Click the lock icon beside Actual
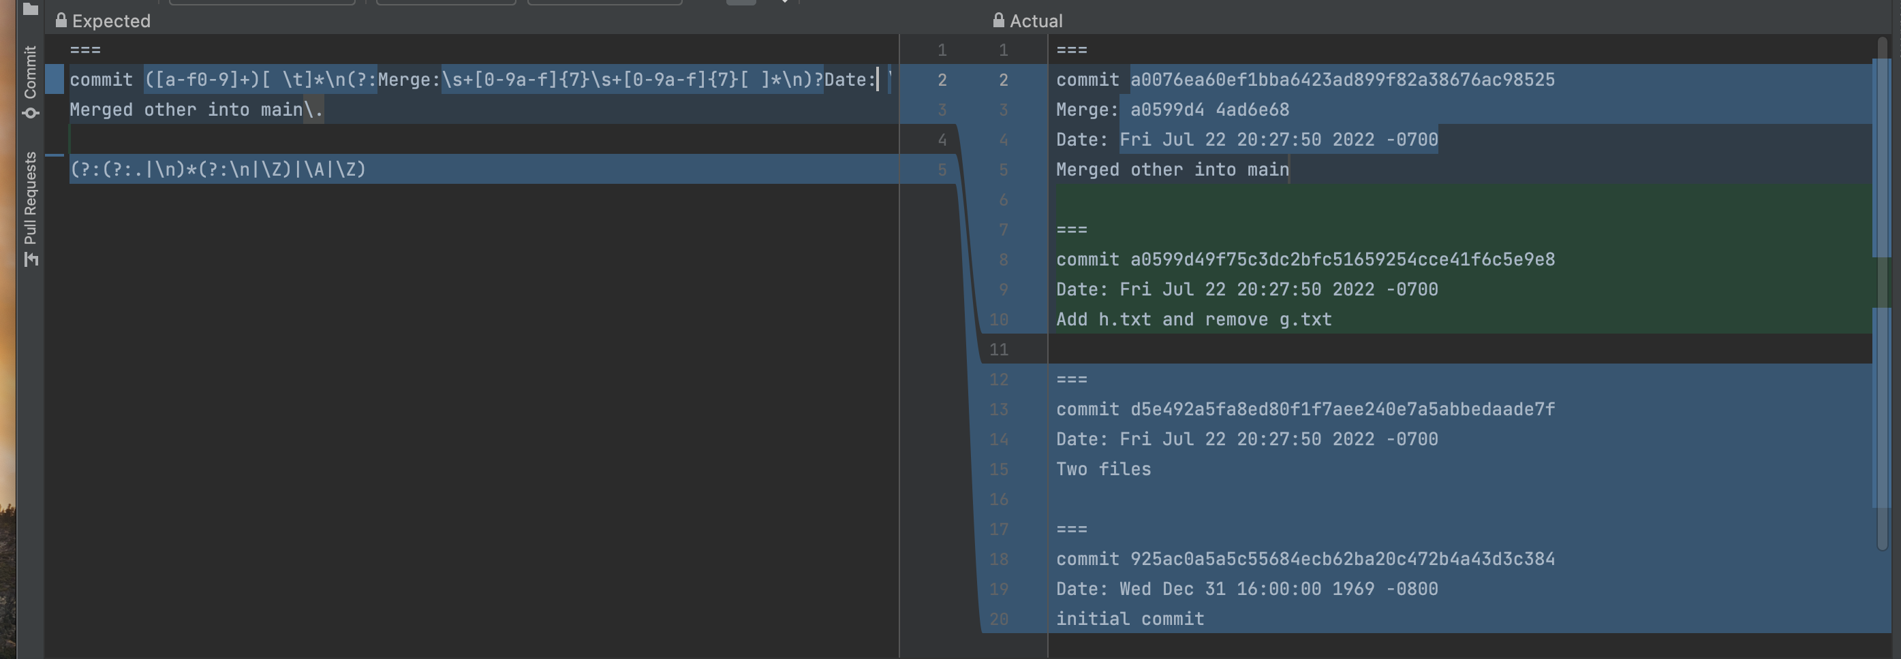 click(998, 20)
